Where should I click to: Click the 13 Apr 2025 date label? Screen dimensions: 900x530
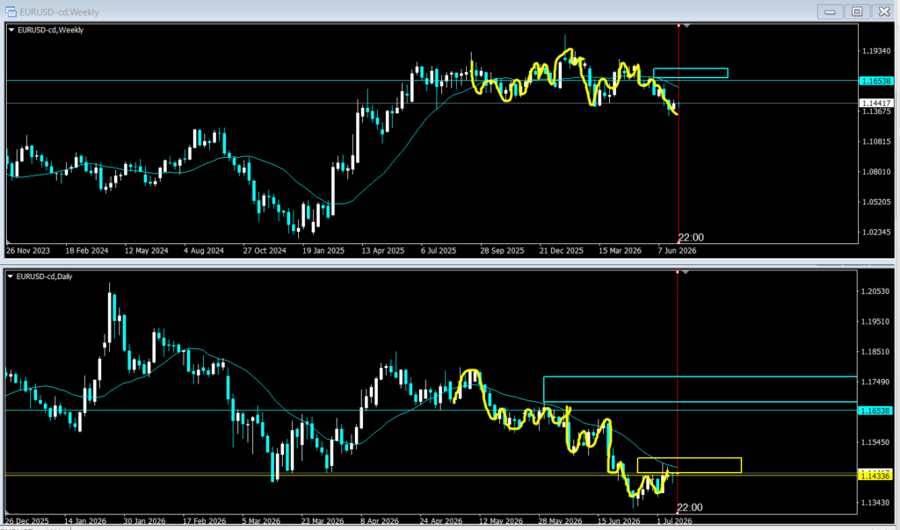(383, 250)
